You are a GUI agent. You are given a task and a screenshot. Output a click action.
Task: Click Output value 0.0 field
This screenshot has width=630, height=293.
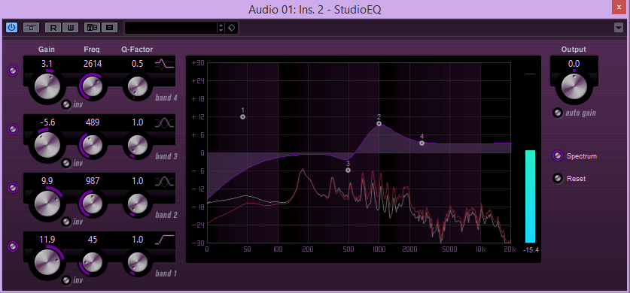coord(574,64)
